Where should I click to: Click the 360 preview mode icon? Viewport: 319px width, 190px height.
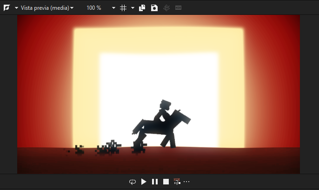[x=166, y=8]
